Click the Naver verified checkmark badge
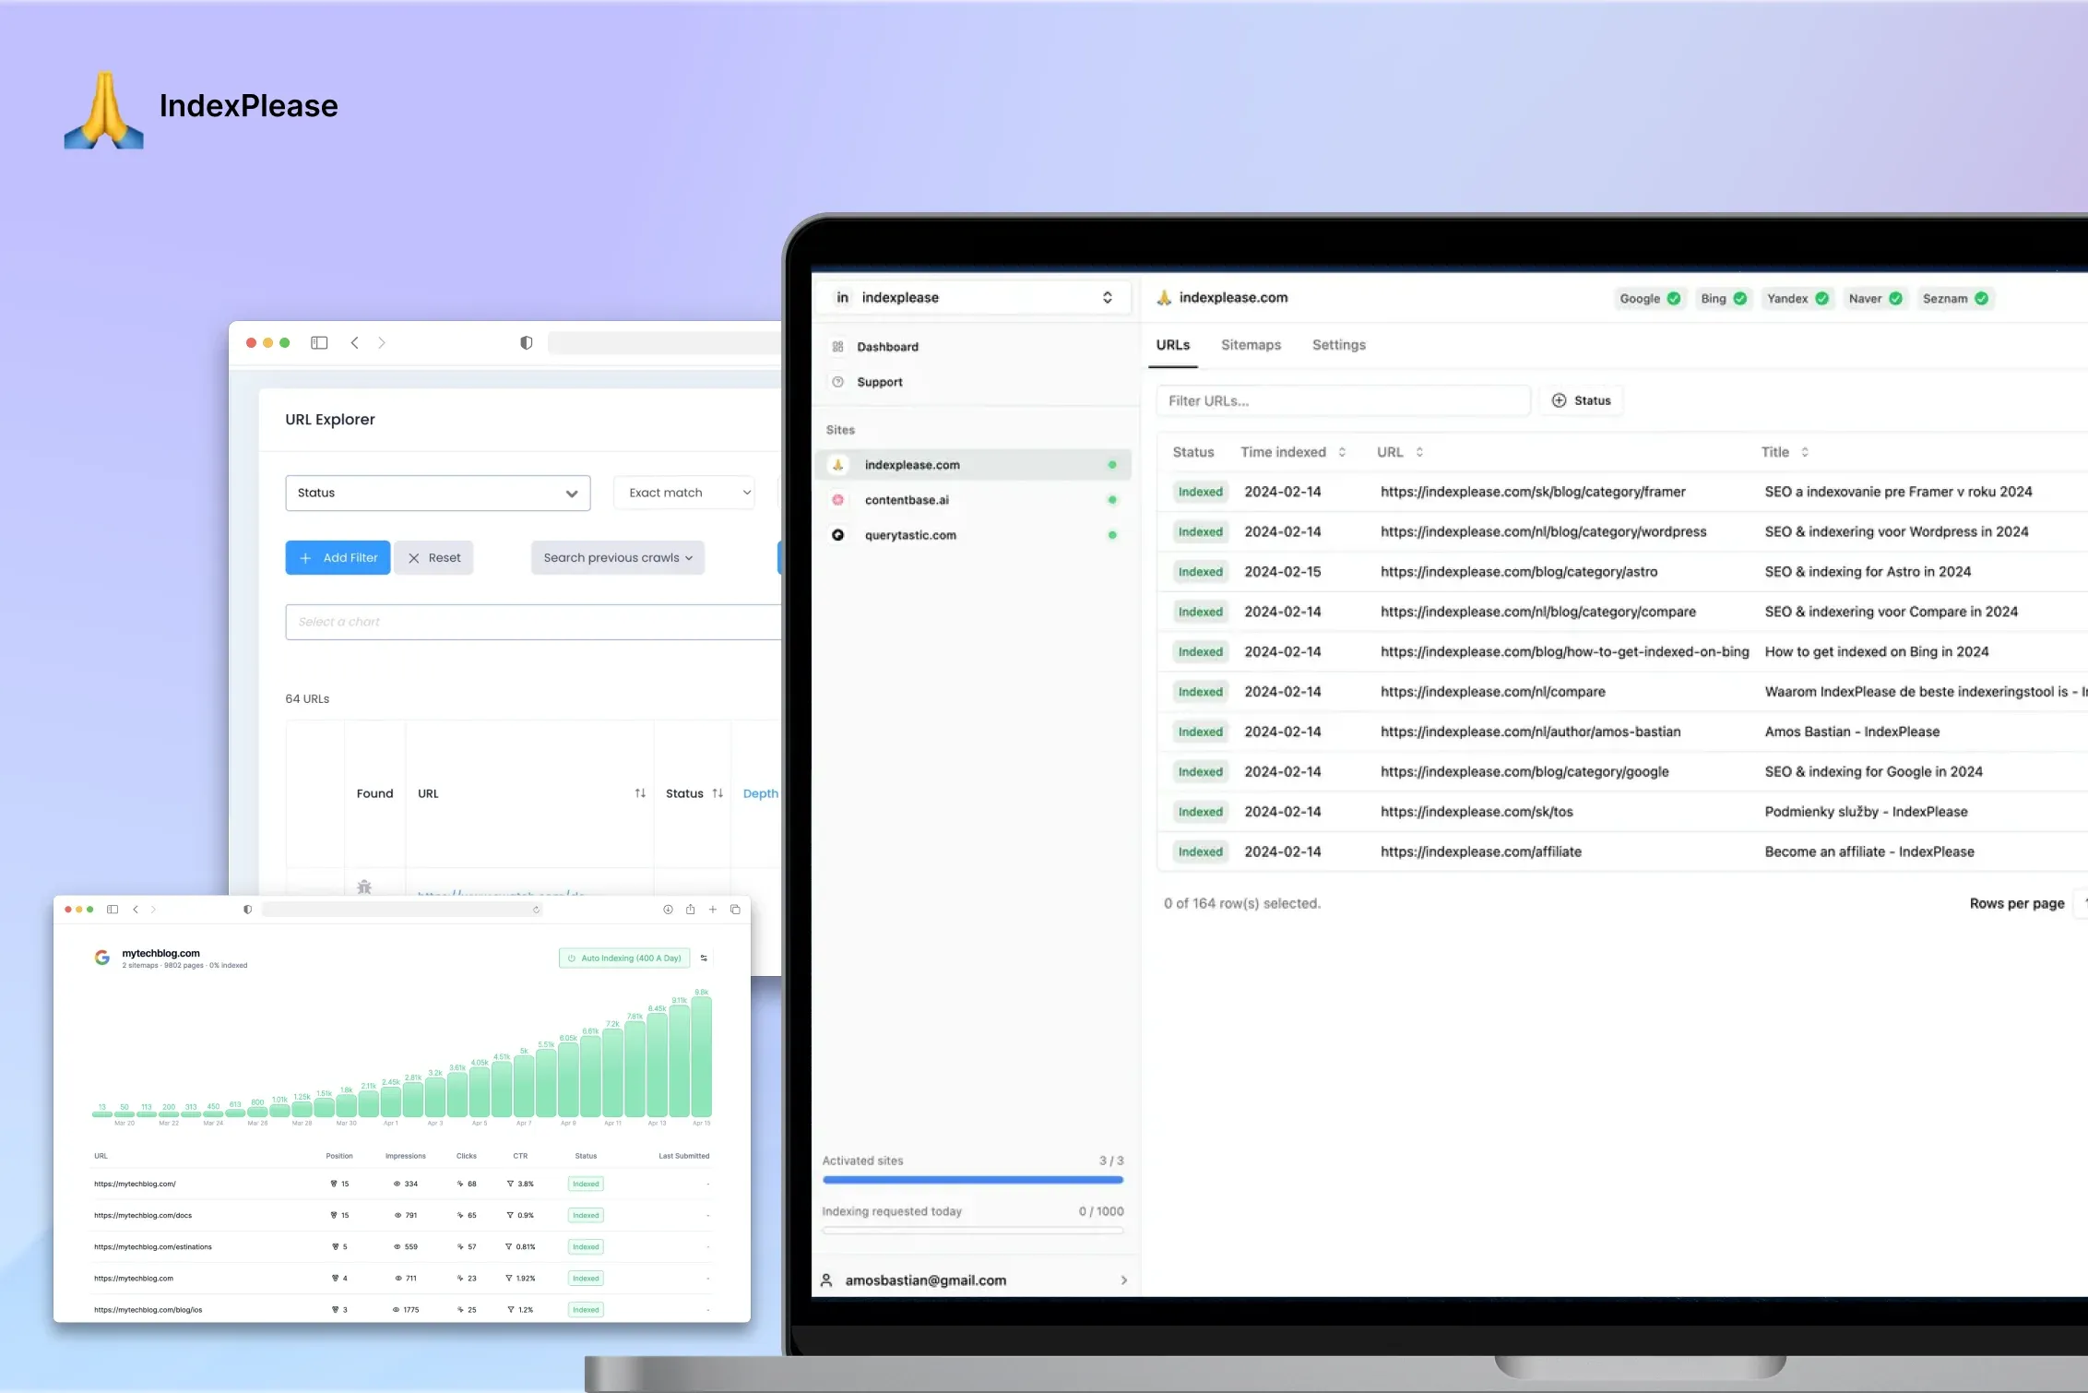2088x1393 pixels. (1896, 299)
